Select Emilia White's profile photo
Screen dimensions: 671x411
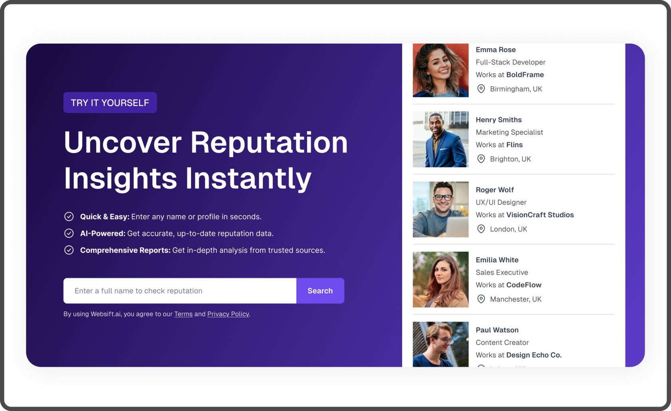[441, 280]
